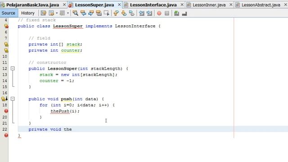Open LessonInterface.java tab
This screenshot has height=162, width=288.
coord(153,5)
